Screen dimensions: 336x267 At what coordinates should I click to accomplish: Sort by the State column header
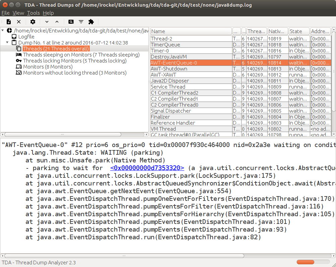point(299,31)
